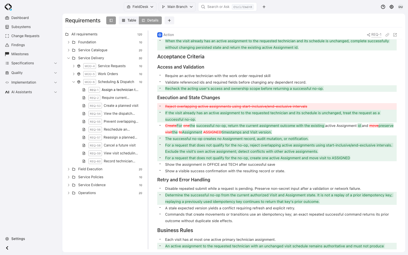
Task: Expand MOD-4 Service Requests module
Action: pos(74,66)
